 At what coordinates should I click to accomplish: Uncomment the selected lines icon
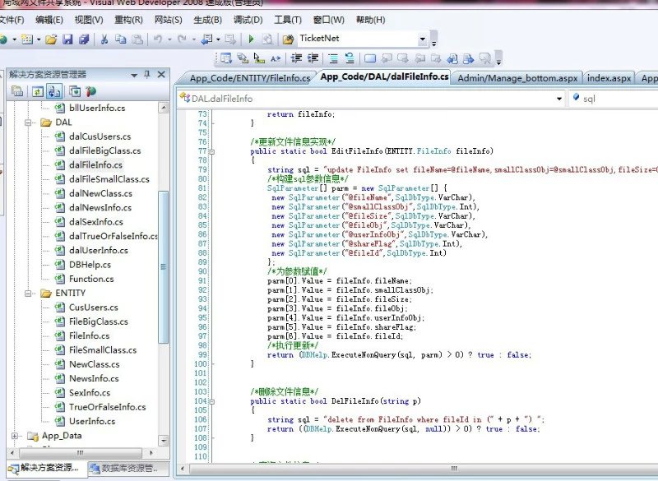(350, 58)
